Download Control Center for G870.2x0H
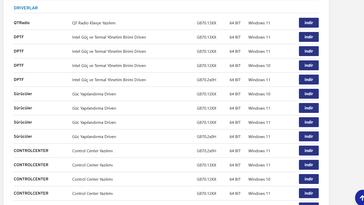The height and width of the screenshot is (205, 364). click(x=309, y=151)
